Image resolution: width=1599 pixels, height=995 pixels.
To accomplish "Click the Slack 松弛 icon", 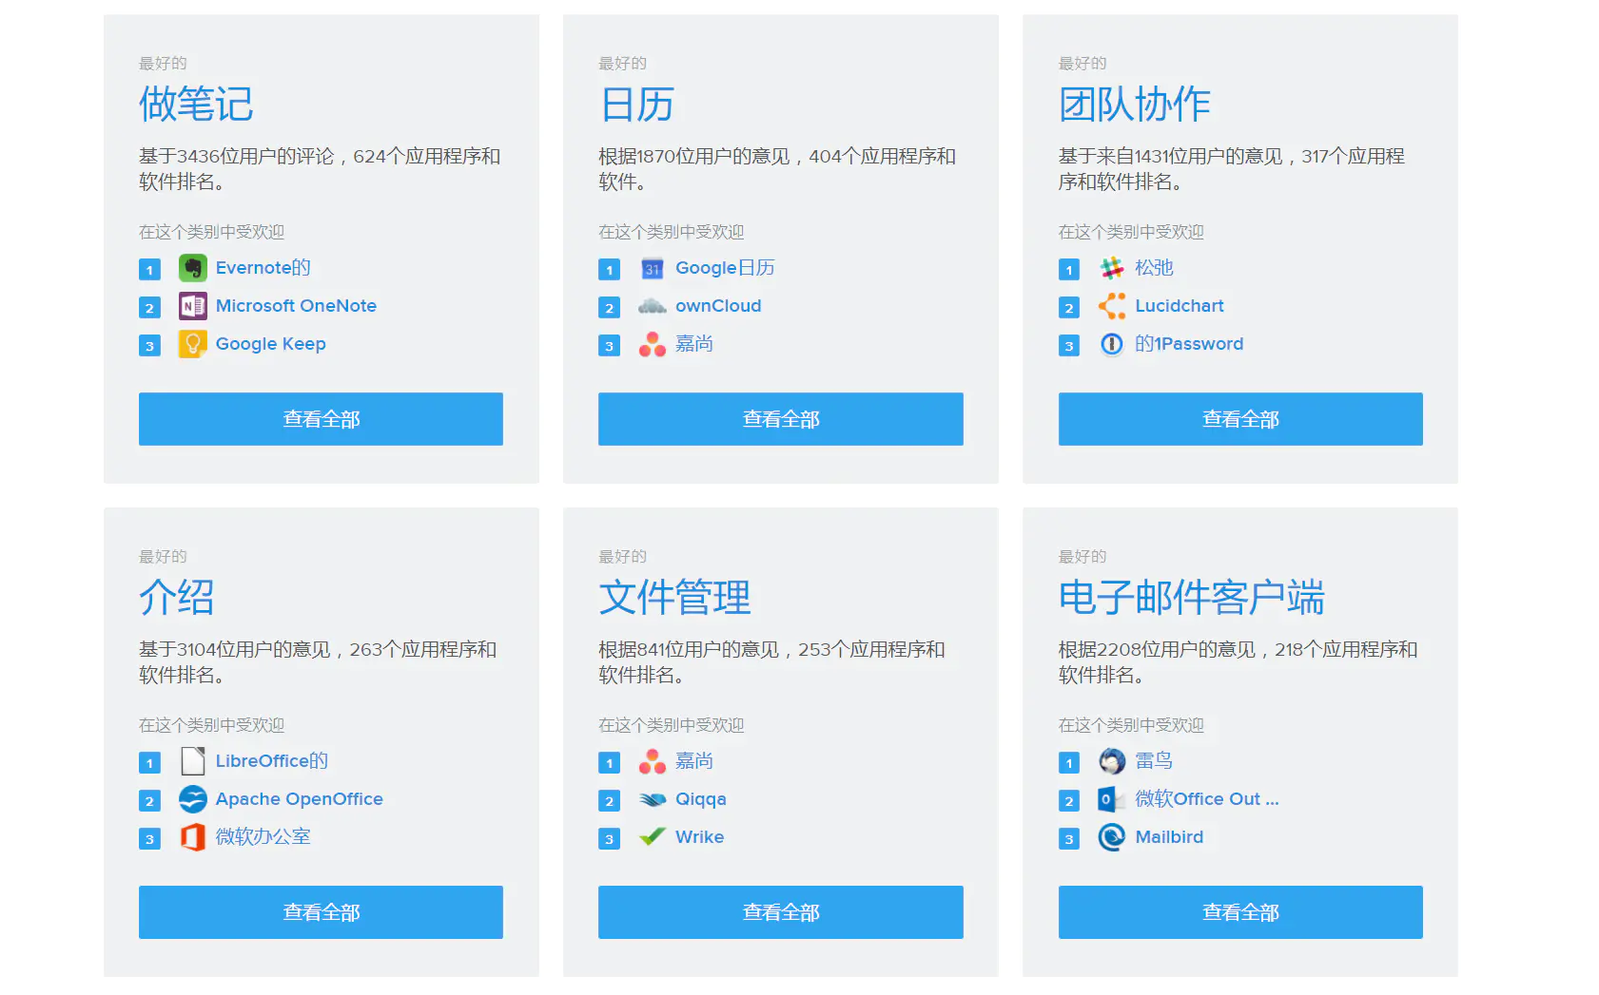I will point(1112,268).
